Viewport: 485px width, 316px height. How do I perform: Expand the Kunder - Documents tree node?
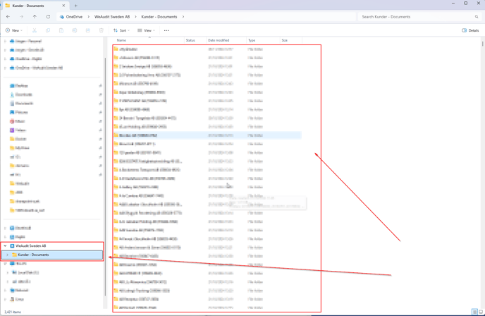[8, 255]
